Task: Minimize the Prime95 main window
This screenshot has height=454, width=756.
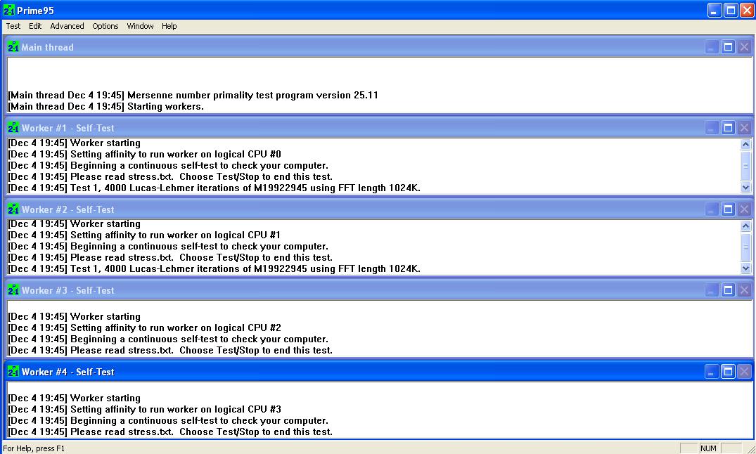Action: click(x=715, y=10)
